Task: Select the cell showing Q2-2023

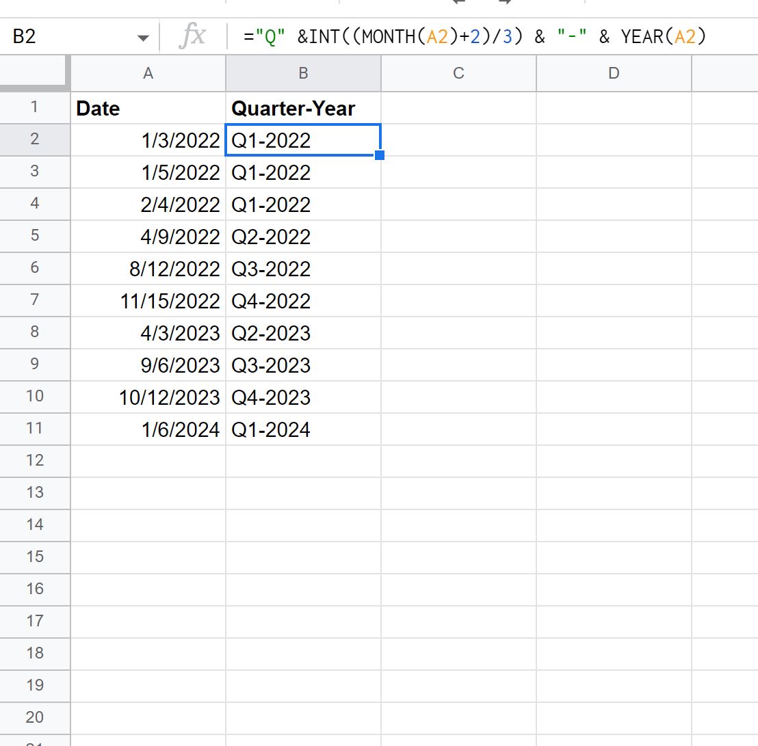Action: click(303, 333)
